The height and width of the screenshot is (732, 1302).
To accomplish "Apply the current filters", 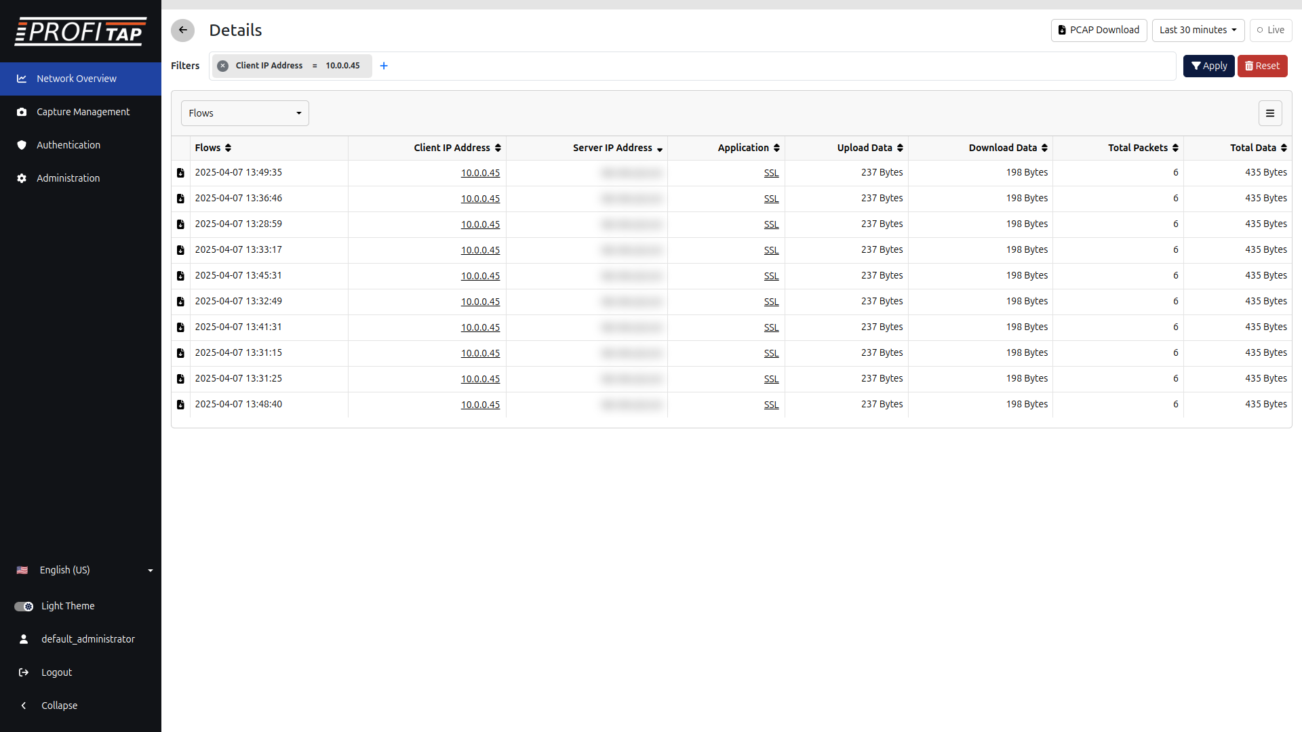I will click(1208, 66).
